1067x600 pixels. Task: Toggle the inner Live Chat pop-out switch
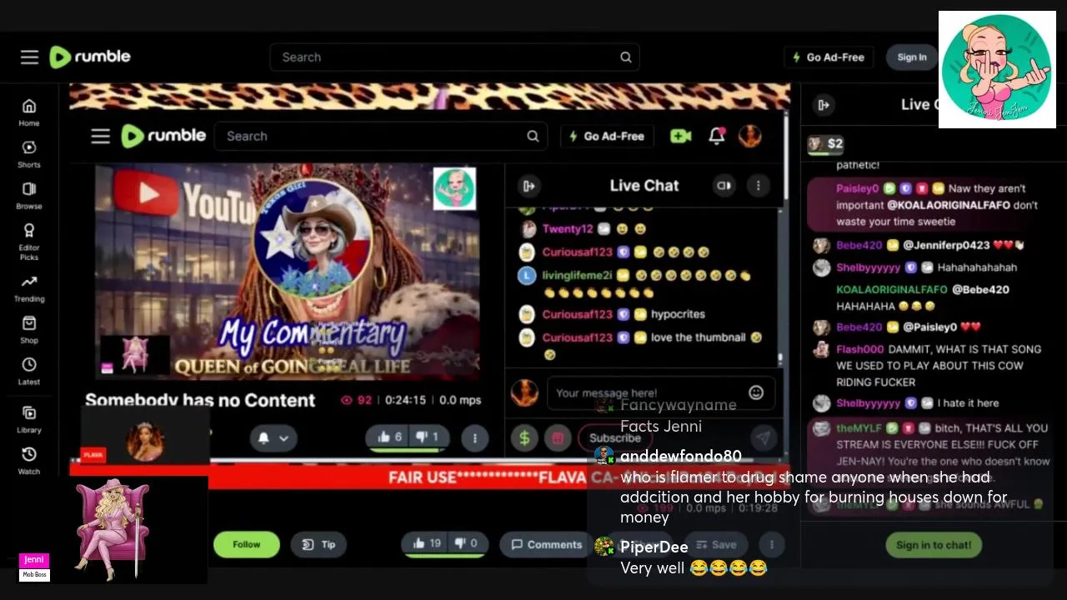pyautogui.click(x=724, y=186)
